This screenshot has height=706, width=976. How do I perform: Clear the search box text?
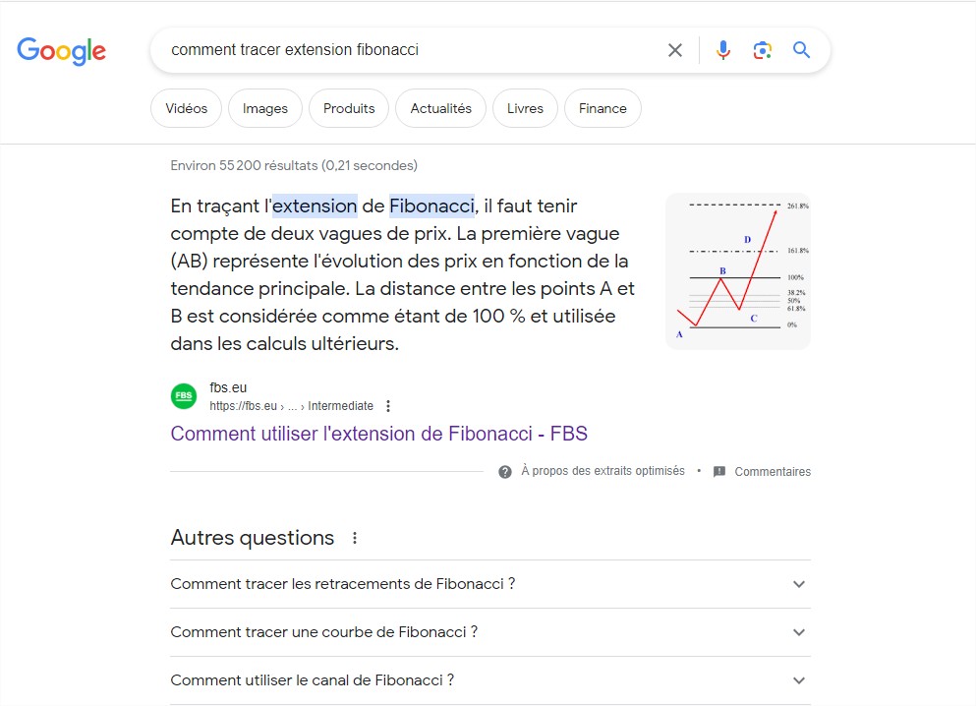[x=675, y=50]
